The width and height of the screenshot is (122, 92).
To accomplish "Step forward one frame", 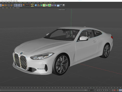I will tap(105, 90).
